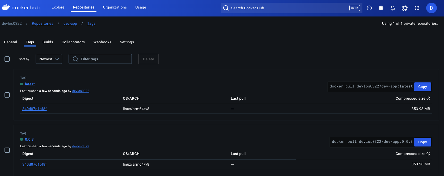Toggle the select-all tags checkbox

(7, 59)
